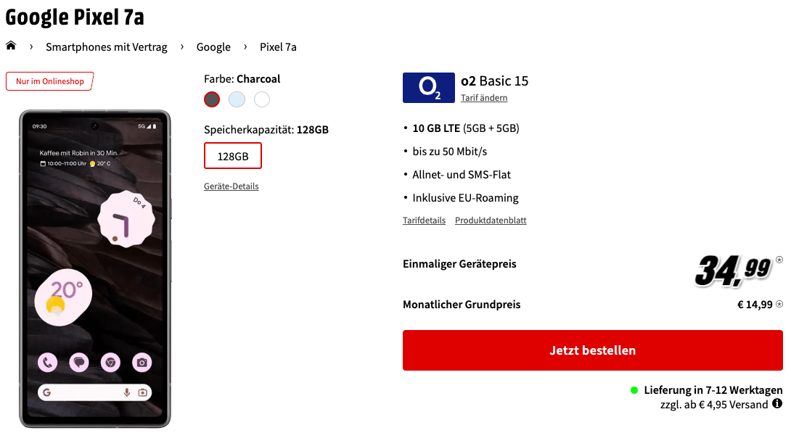Image resolution: width=791 pixels, height=433 pixels.
Task: Click the 34,99 device price
Action: point(732,271)
